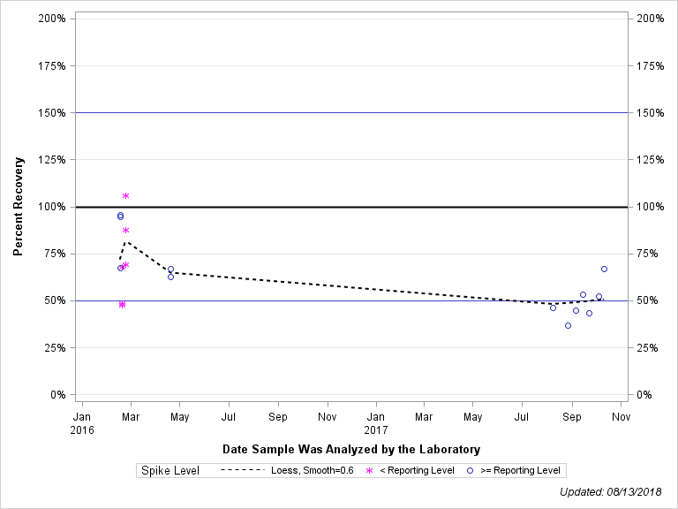Click the right axis '50%' label
This screenshot has width=678, height=509.
[x=647, y=300]
